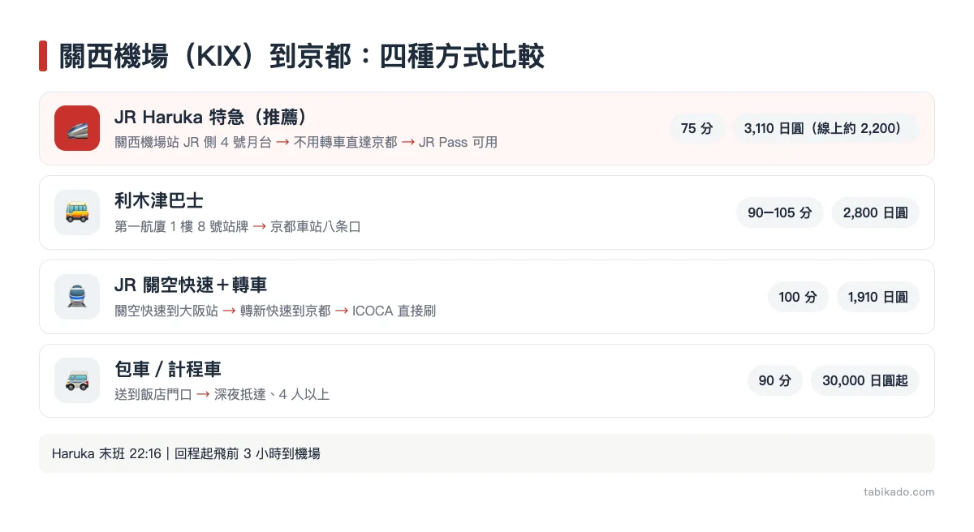
Task: Open the 包車 / 計程車 heading
Action: click(x=168, y=369)
